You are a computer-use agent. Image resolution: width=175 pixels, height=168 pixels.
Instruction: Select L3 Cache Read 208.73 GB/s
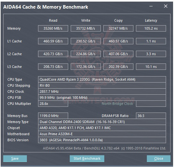click(53, 67)
